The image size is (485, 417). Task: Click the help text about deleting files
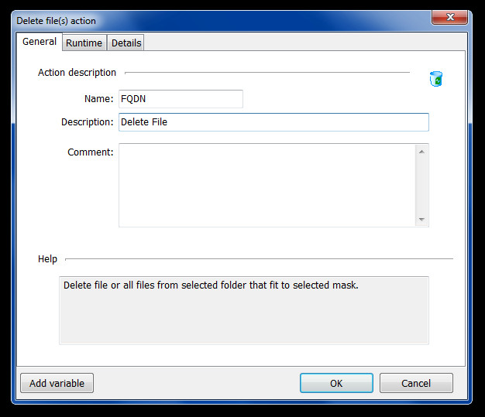[211, 285]
